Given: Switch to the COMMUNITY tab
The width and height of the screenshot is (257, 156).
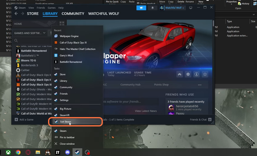Looking at the screenshot, I should pyautogui.click(x=73, y=14).
